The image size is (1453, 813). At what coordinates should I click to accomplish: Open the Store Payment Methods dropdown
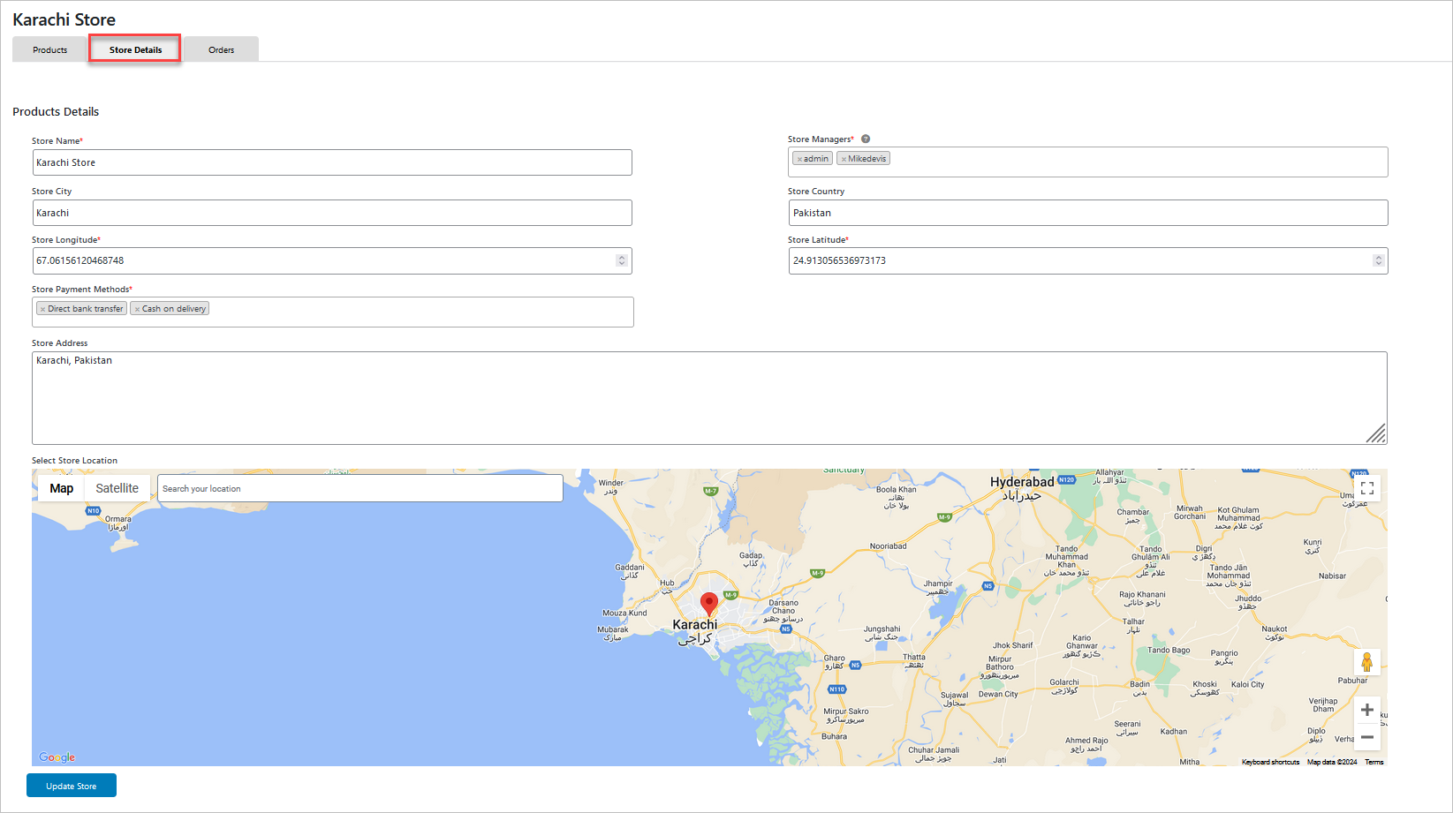397,312
